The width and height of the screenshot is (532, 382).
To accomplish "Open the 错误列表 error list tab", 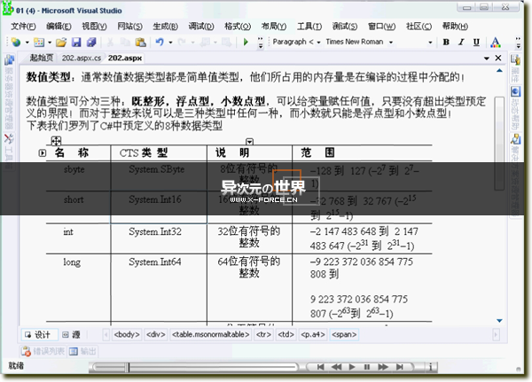I will point(43,351).
